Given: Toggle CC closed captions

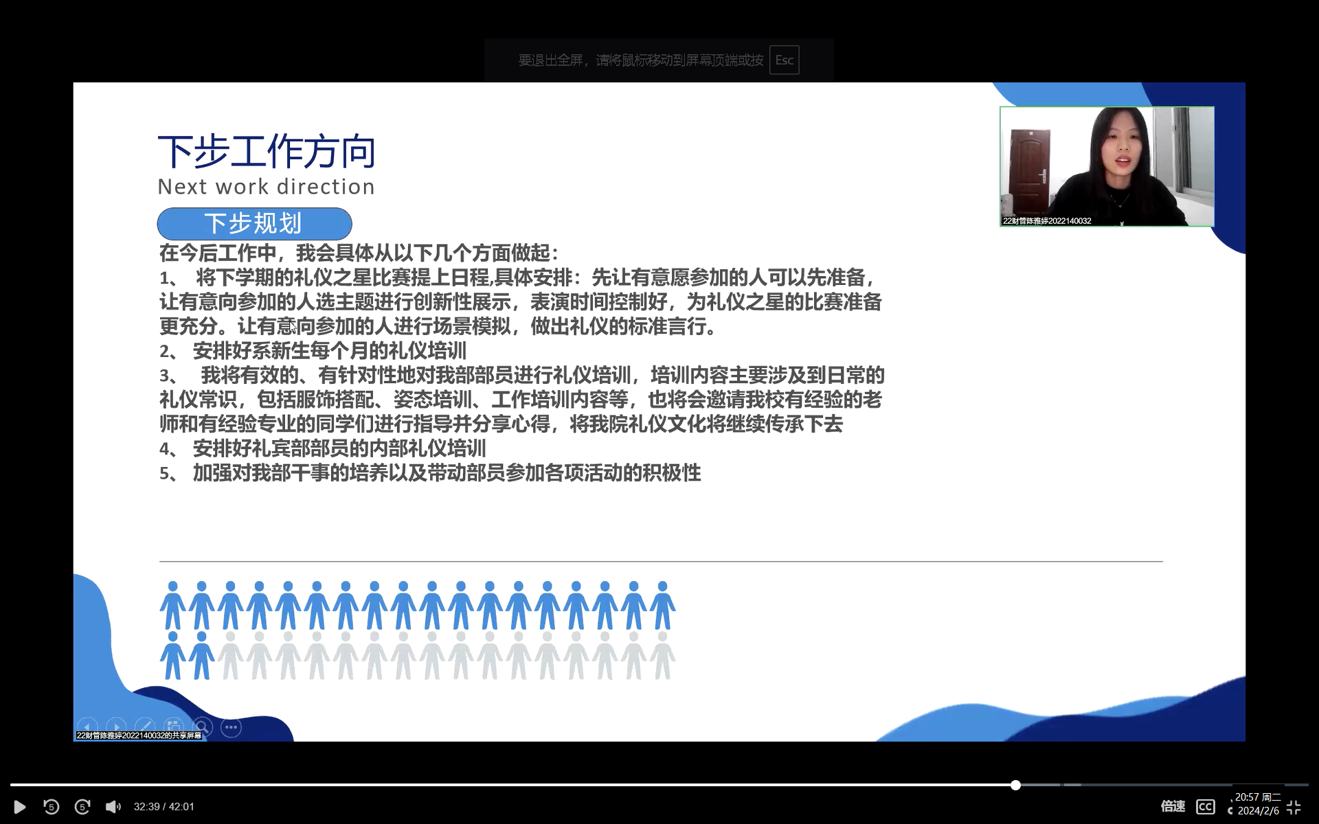Looking at the screenshot, I should (1205, 807).
